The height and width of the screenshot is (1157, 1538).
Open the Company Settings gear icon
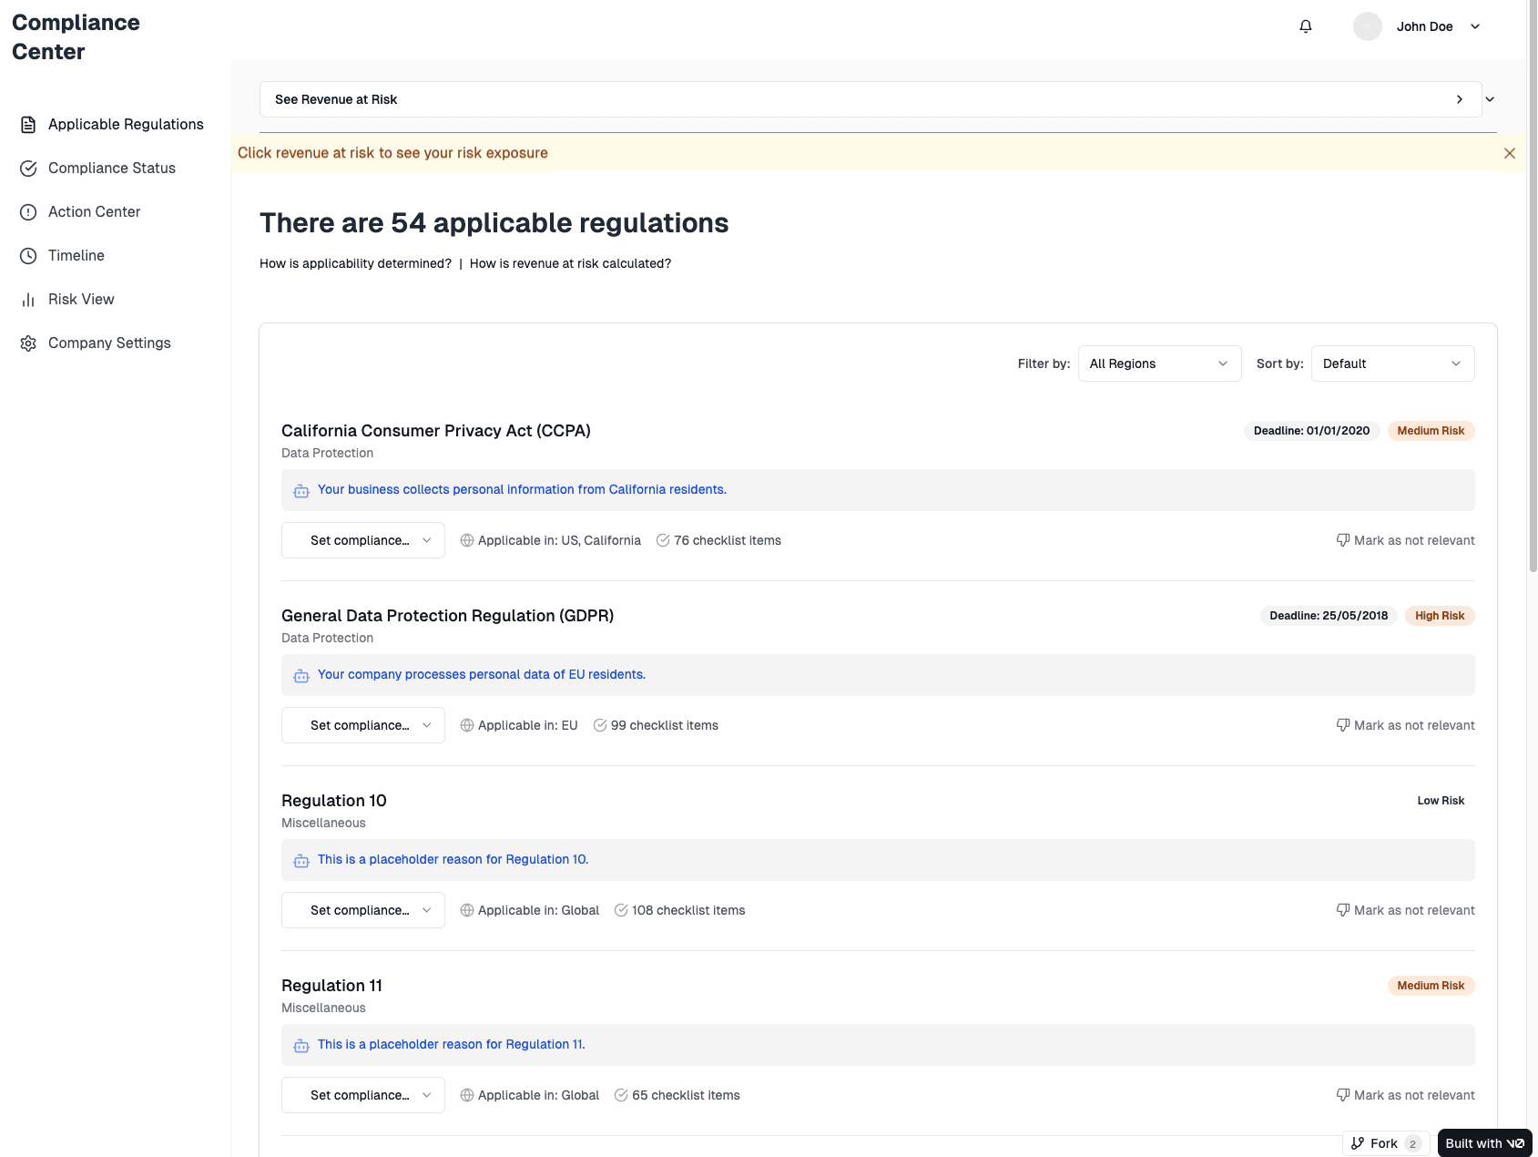point(28,343)
